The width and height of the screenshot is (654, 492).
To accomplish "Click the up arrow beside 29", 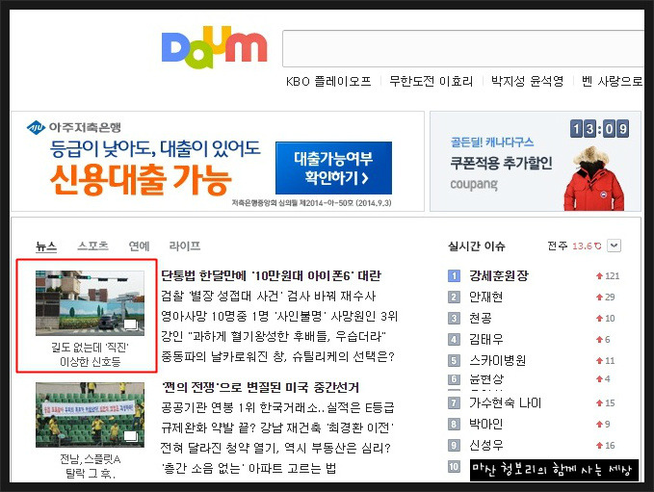I will (x=599, y=297).
